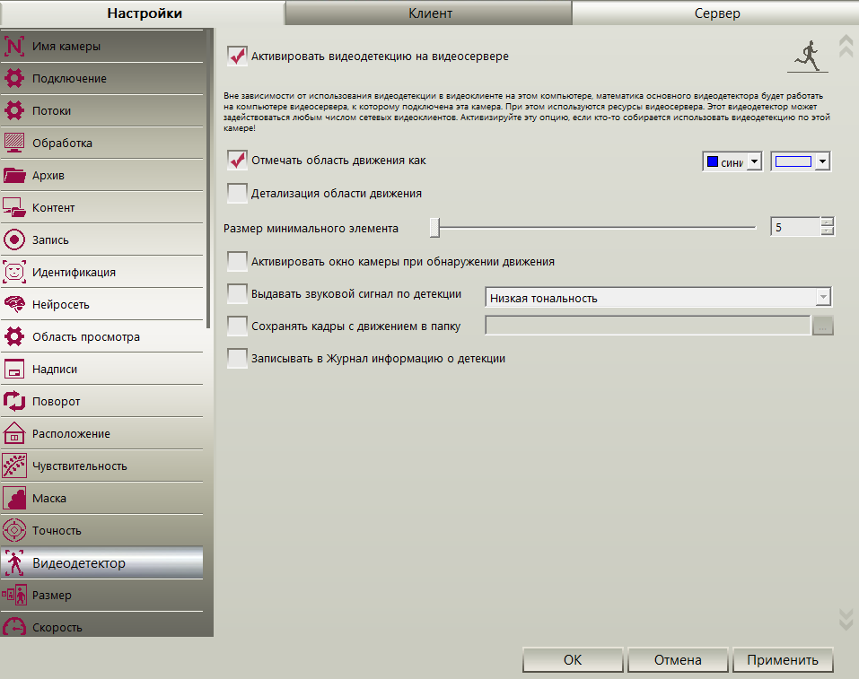The height and width of the screenshot is (679, 859).
Task: Open the Расположение house icon
Action: coord(14,434)
